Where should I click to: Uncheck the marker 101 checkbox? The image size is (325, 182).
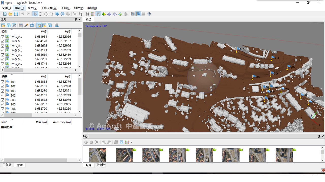[3, 82]
